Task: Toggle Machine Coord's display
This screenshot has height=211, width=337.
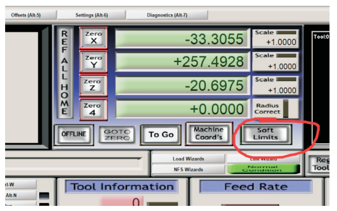Action: [208, 134]
